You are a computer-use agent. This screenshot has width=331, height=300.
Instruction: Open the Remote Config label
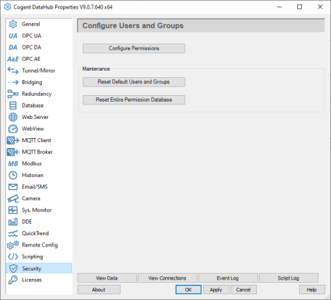[x=40, y=245]
